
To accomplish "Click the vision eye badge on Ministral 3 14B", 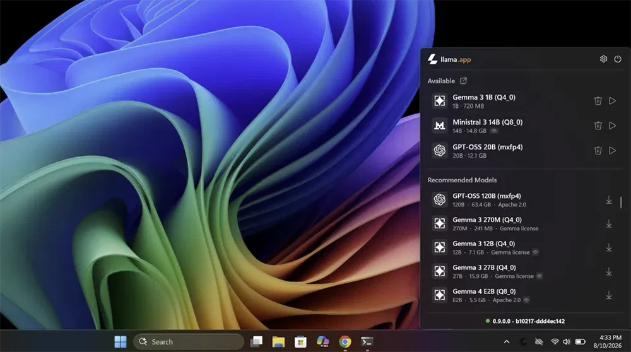I will (x=494, y=131).
